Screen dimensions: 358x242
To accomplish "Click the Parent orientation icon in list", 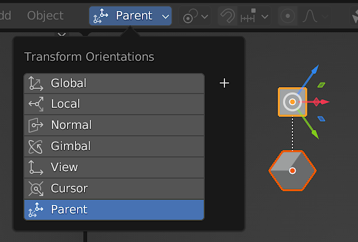I will pyautogui.click(x=36, y=210).
